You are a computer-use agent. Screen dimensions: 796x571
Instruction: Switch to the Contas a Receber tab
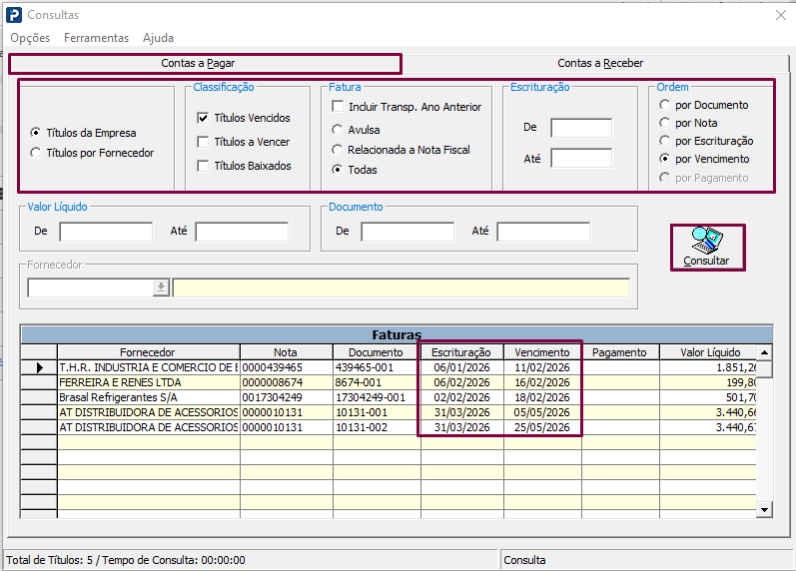[600, 63]
